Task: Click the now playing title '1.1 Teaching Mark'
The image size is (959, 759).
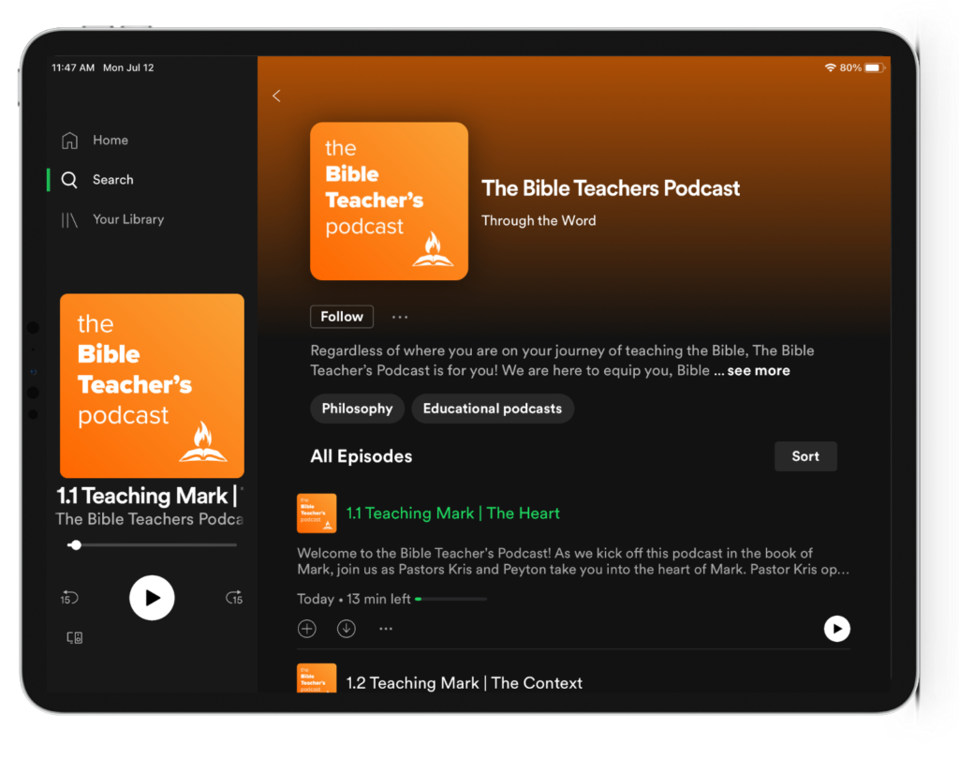Action: coord(149,496)
